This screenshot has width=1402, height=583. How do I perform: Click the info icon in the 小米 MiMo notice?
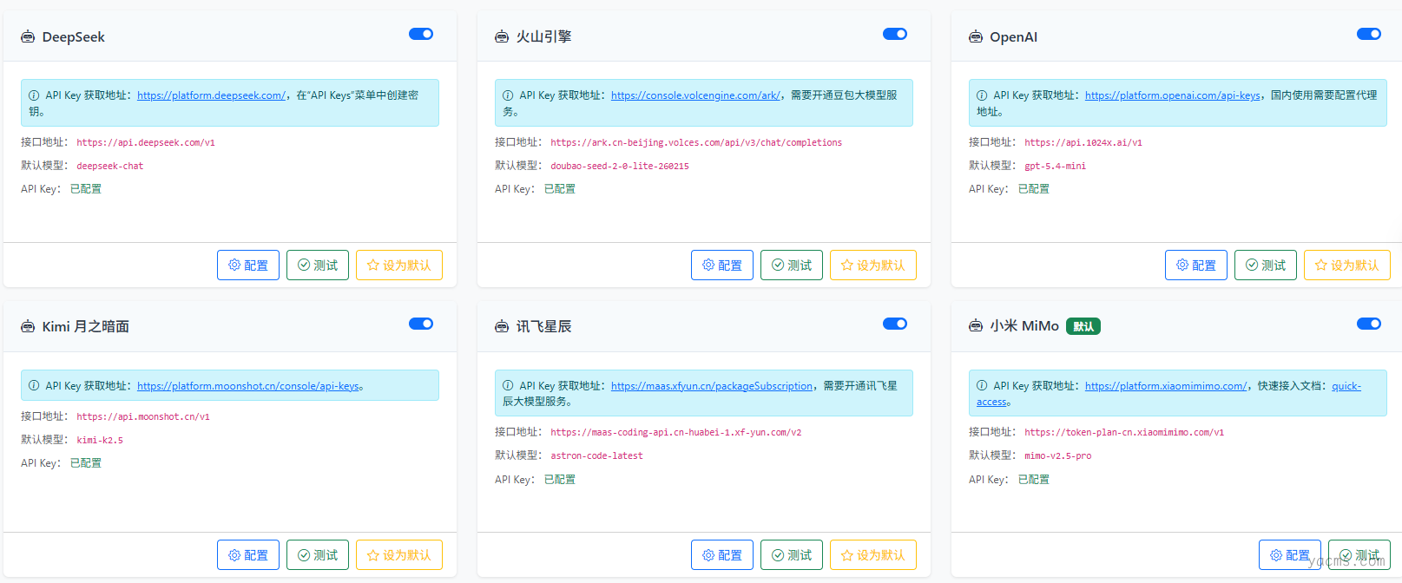click(x=982, y=386)
